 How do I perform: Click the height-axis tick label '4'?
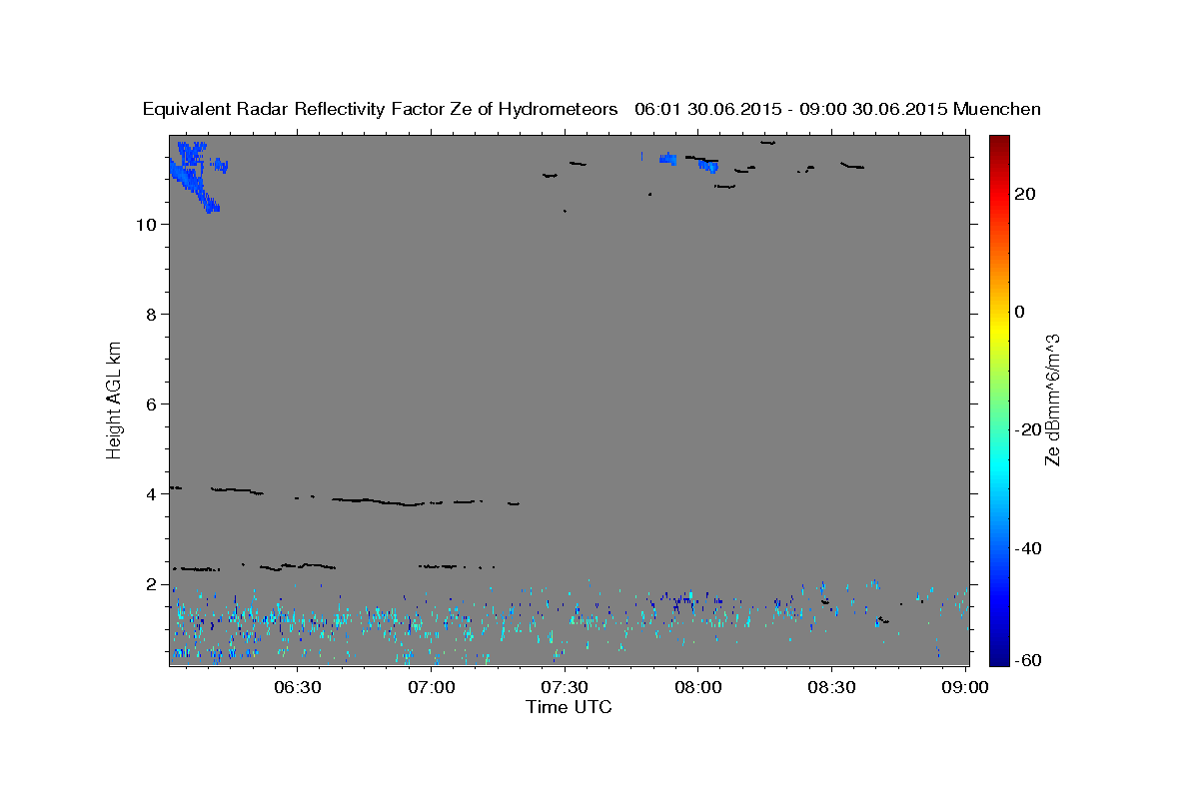151,493
